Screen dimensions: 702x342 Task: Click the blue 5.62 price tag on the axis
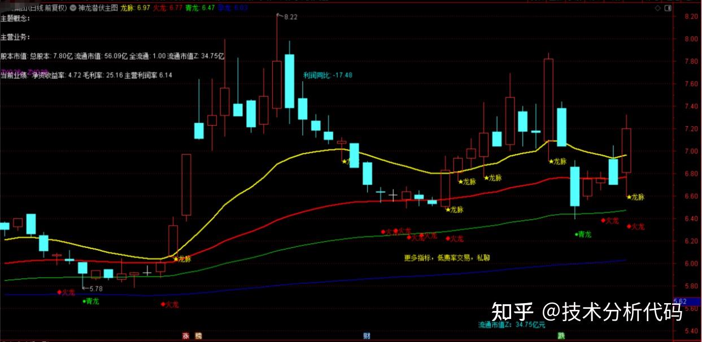tap(682, 302)
